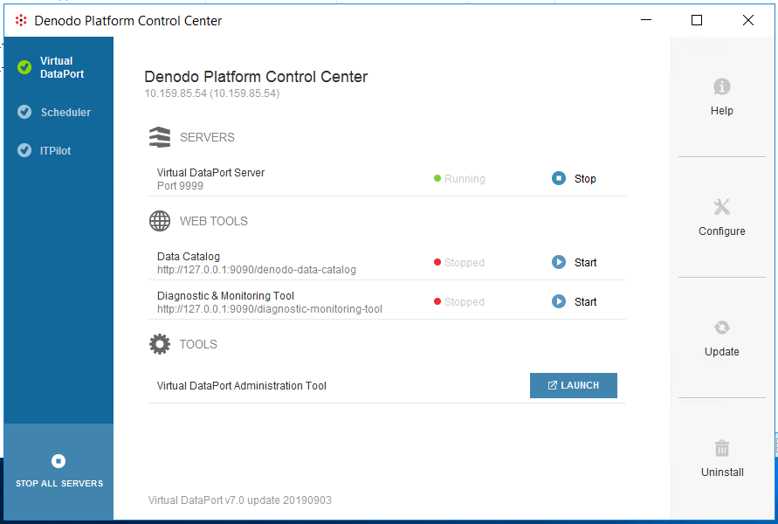The height and width of the screenshot is (524, 778).
Task: Click the Configure wrench icon
Action: [722, 207]
